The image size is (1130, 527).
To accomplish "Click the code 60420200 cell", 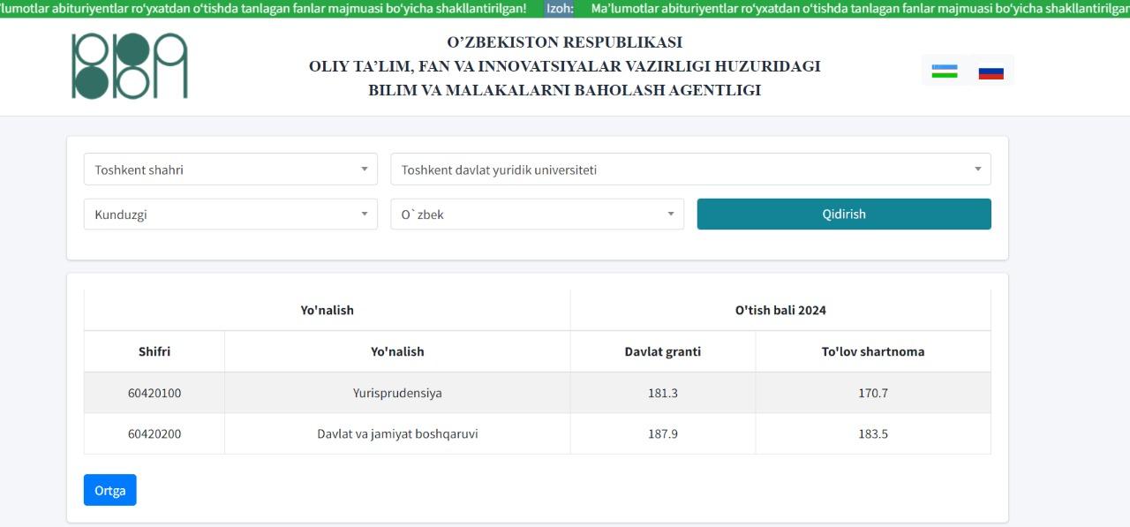I will (x=154, y=434).
